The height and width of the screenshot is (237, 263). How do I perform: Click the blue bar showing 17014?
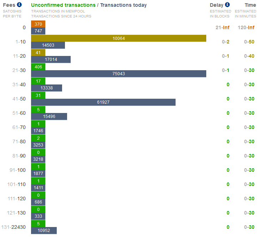[51, 60]
